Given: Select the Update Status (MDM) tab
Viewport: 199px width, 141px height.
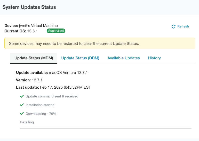Looking at the screenshot, I should 34,58.
